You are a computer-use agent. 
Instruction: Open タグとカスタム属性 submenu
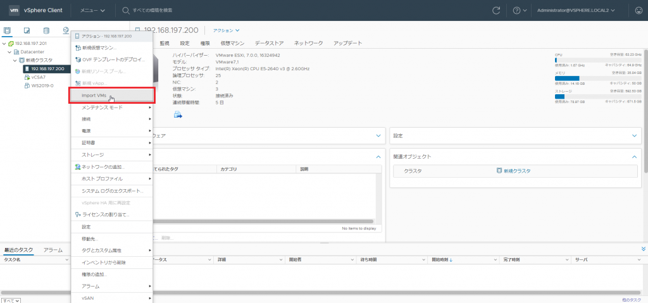112,250
